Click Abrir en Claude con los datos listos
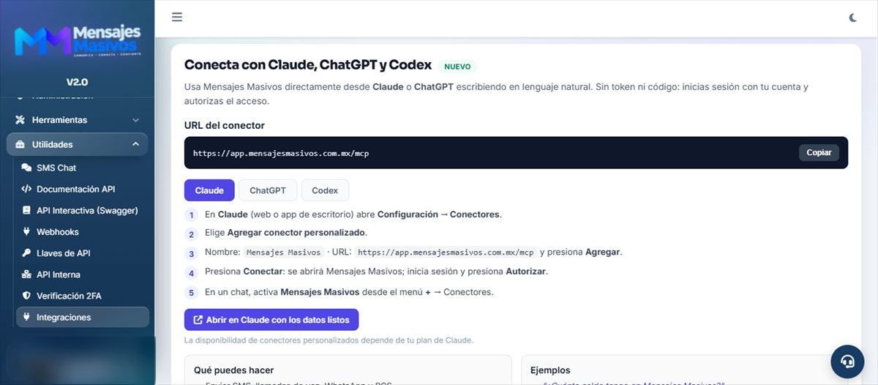Viewport: 878px width, 385px height. pyautogui.click(x=271, y=320)
